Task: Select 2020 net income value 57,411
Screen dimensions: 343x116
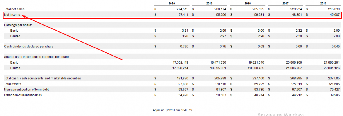Action: click(x=182, y=15)
